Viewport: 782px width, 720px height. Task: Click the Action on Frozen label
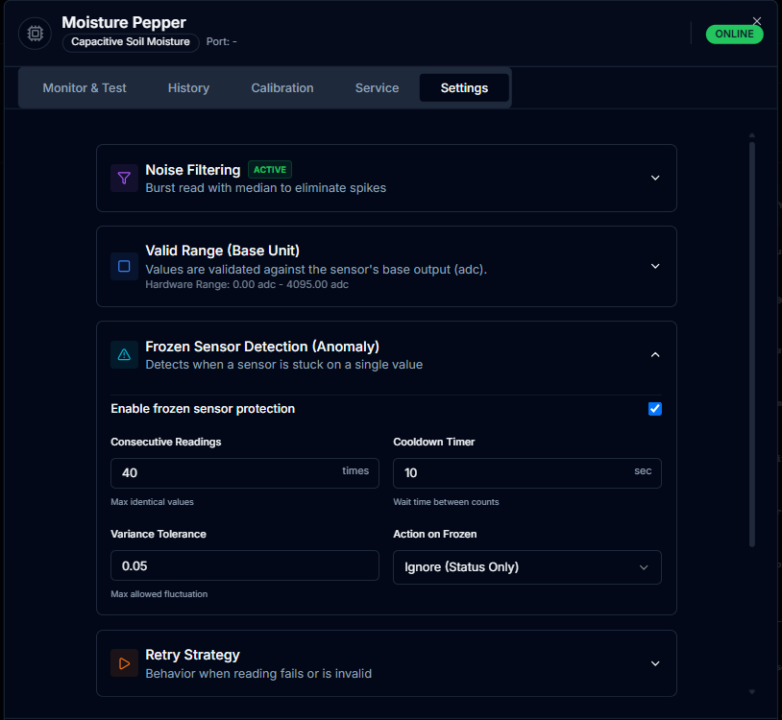(x=435, y=534)
